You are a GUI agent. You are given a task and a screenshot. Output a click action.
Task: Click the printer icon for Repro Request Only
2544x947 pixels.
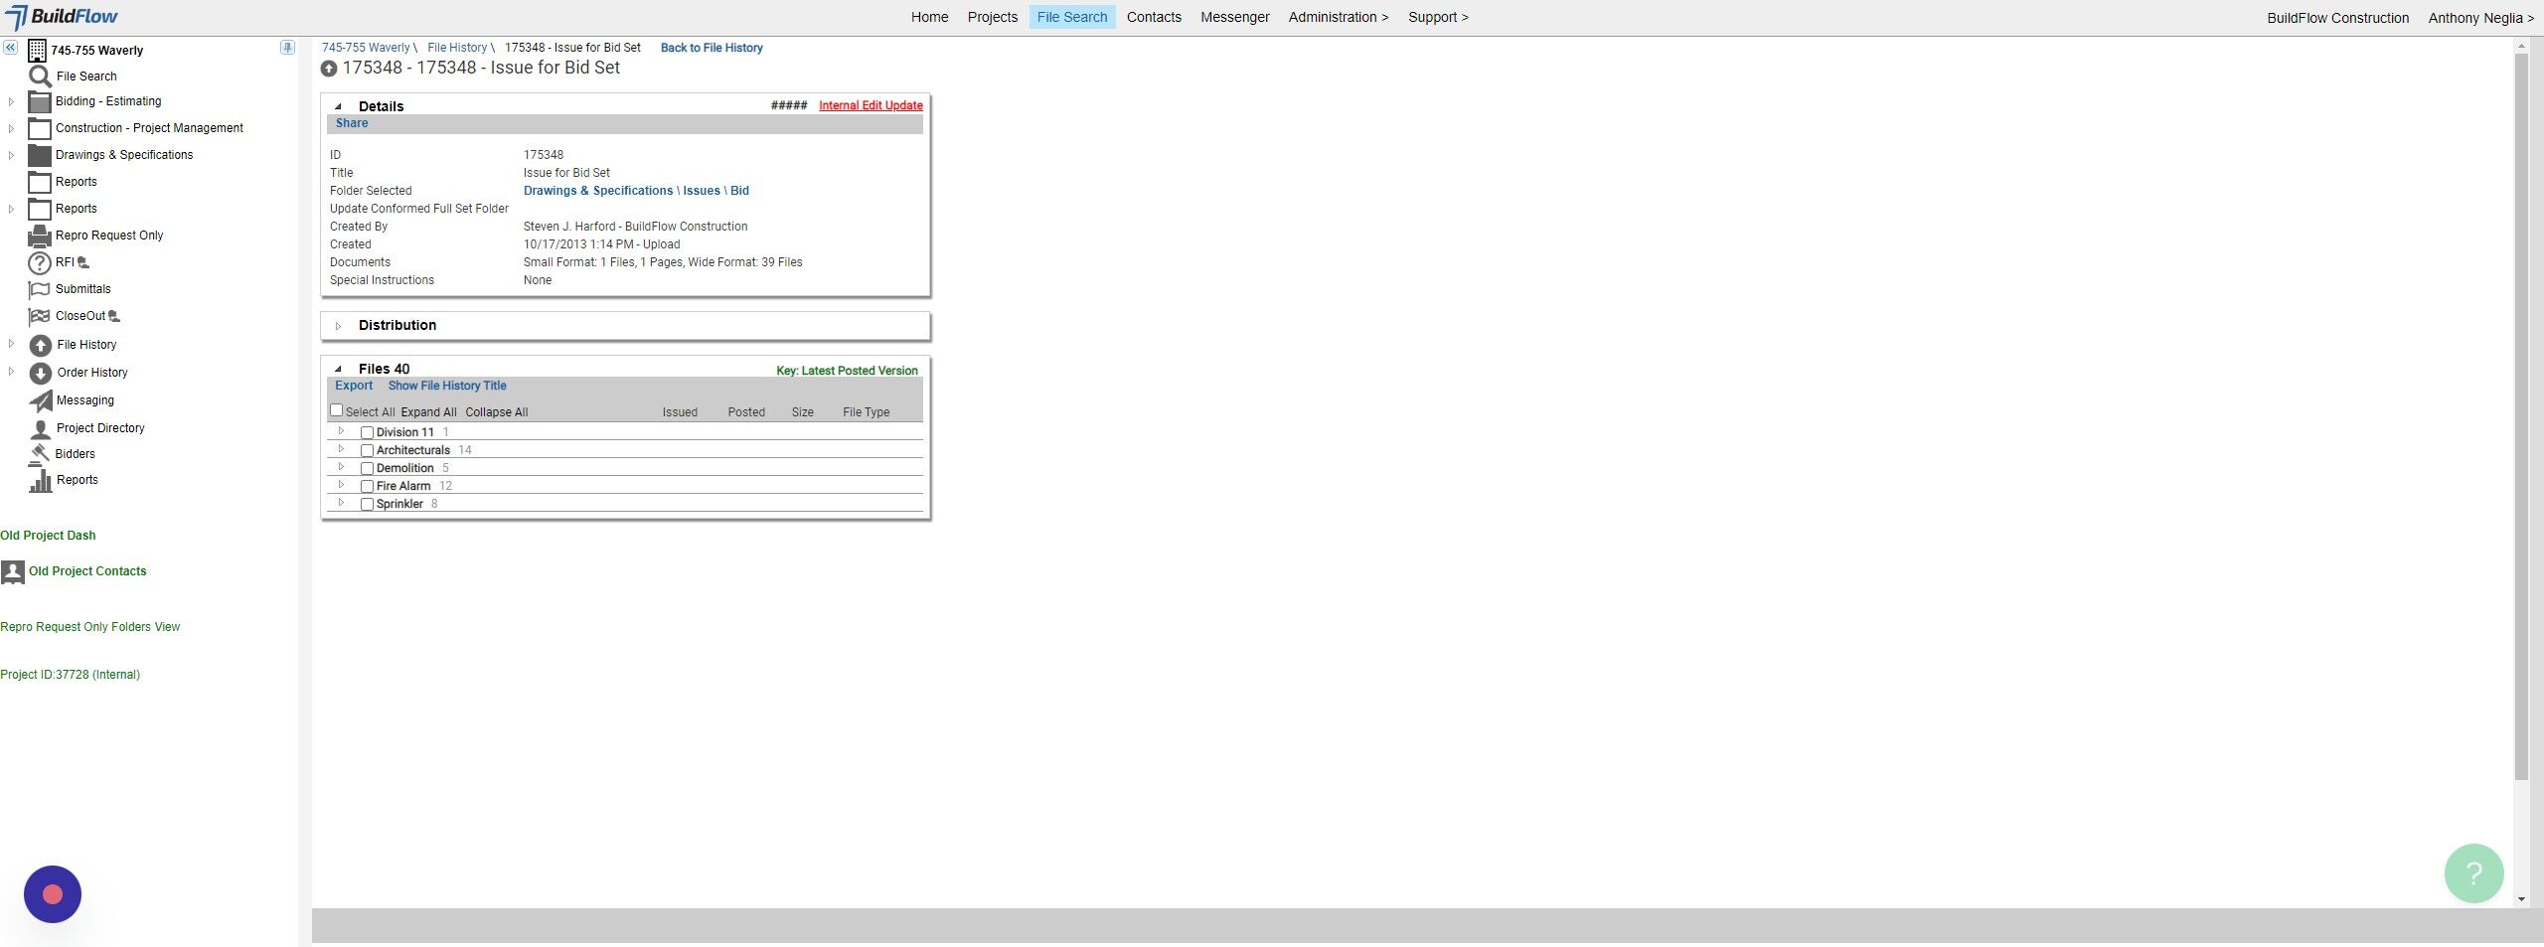(x=39, y=236)
